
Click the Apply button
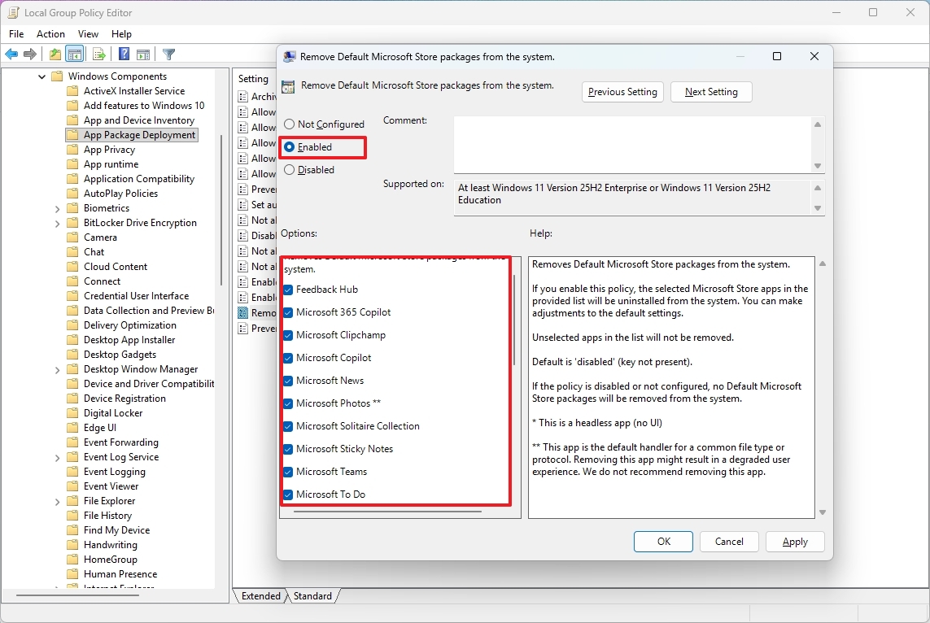(795, 542)
